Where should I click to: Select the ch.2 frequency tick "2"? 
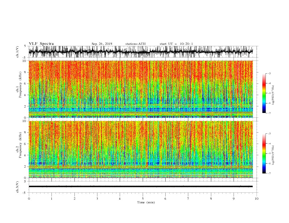coord(26,167)
